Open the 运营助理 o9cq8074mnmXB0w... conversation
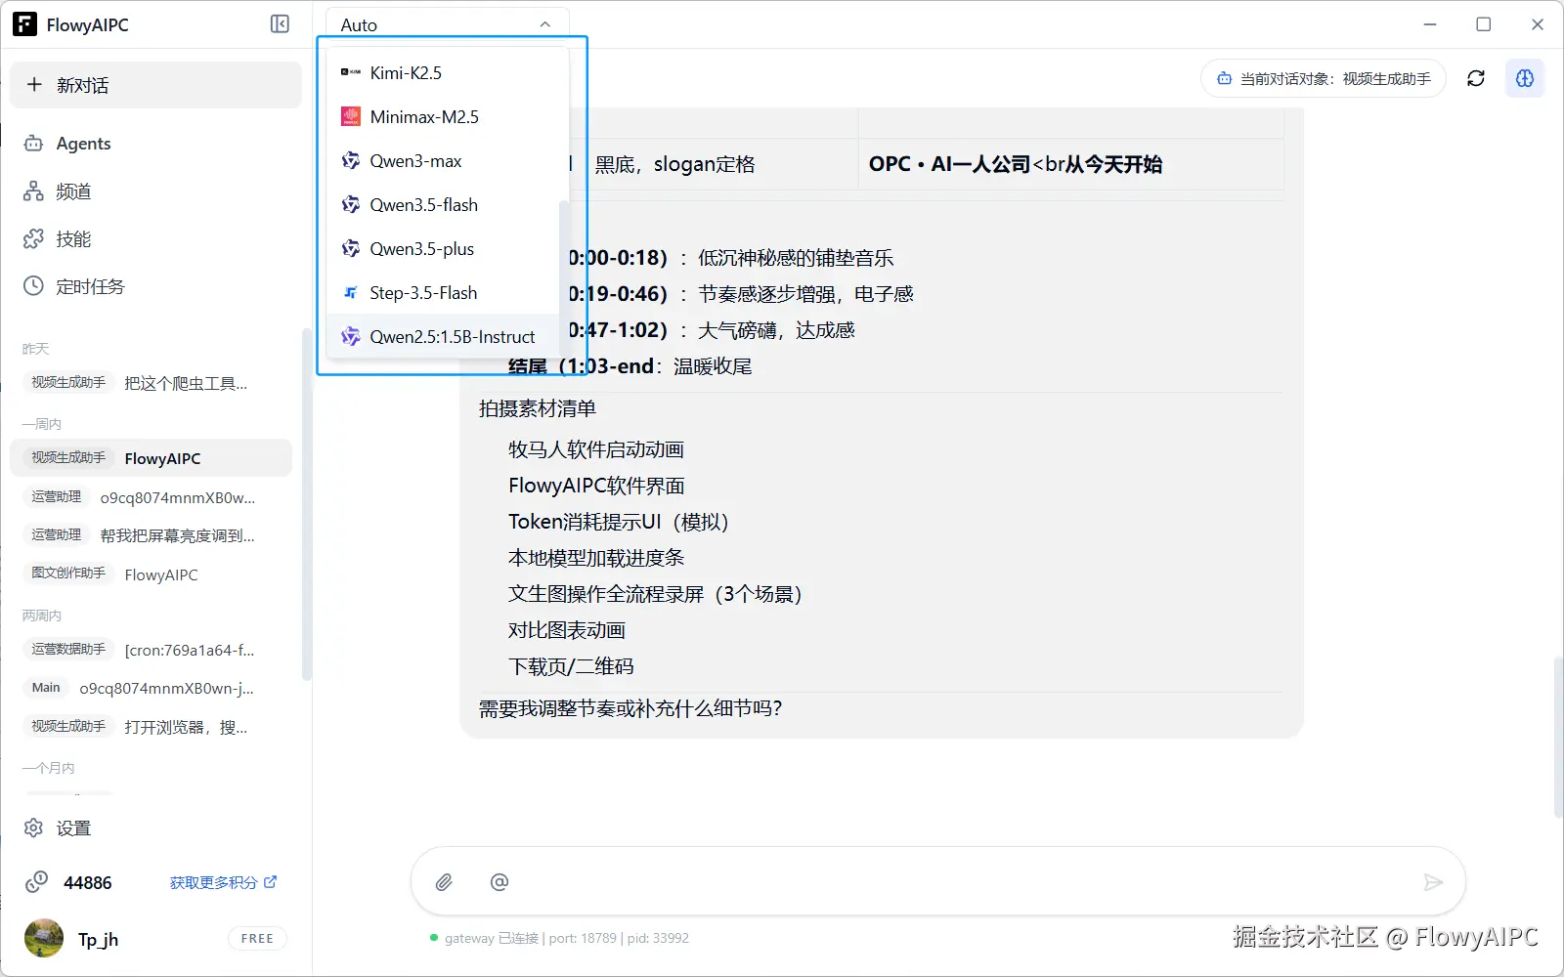 tap(151, 497)
